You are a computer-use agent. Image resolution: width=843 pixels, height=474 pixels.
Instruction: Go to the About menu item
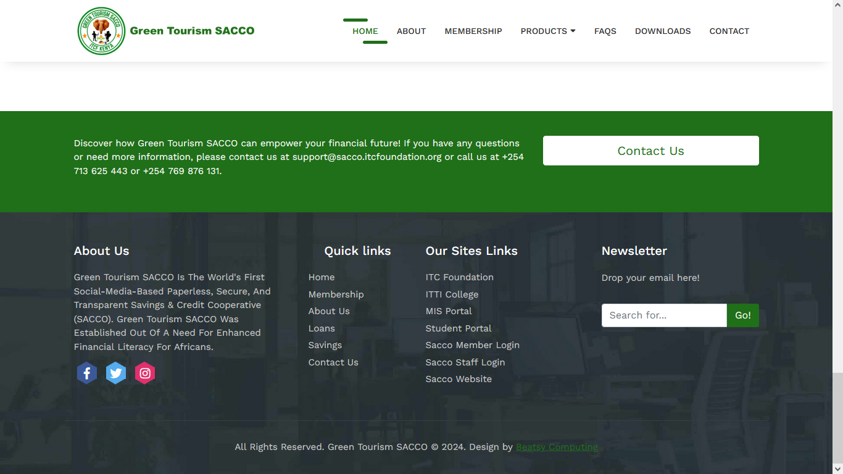[x=411, y=31]
